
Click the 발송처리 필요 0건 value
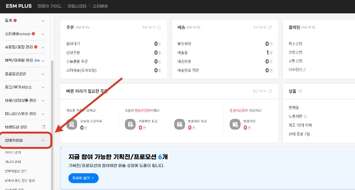[x=191, y=127]
